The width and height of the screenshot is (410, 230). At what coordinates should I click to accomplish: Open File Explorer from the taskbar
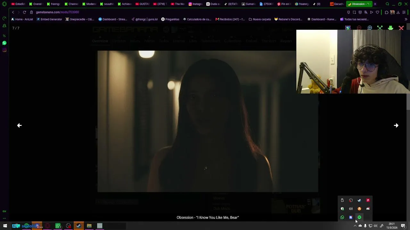pos(89,226)
